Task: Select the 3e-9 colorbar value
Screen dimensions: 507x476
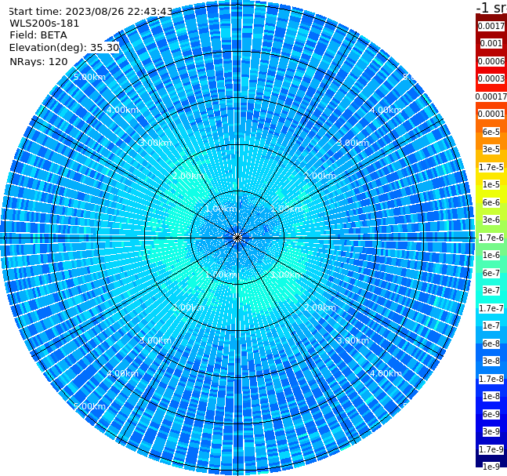Action: tap(491, 431)
